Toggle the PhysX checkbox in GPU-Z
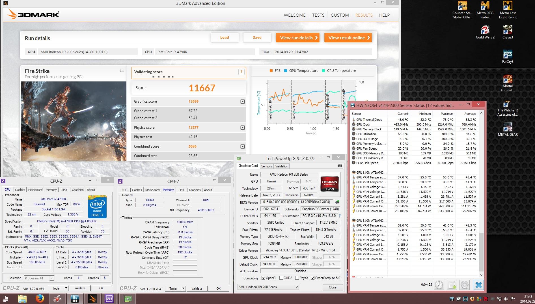This screenshot has width=535, height=304. tap(297, 278)
